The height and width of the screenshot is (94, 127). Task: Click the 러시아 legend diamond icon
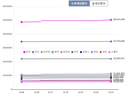(x=61, y=52)
